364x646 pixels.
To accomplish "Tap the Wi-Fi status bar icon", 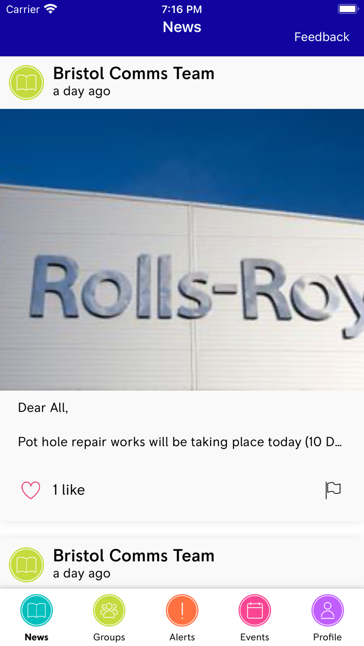I will [50, 9].
